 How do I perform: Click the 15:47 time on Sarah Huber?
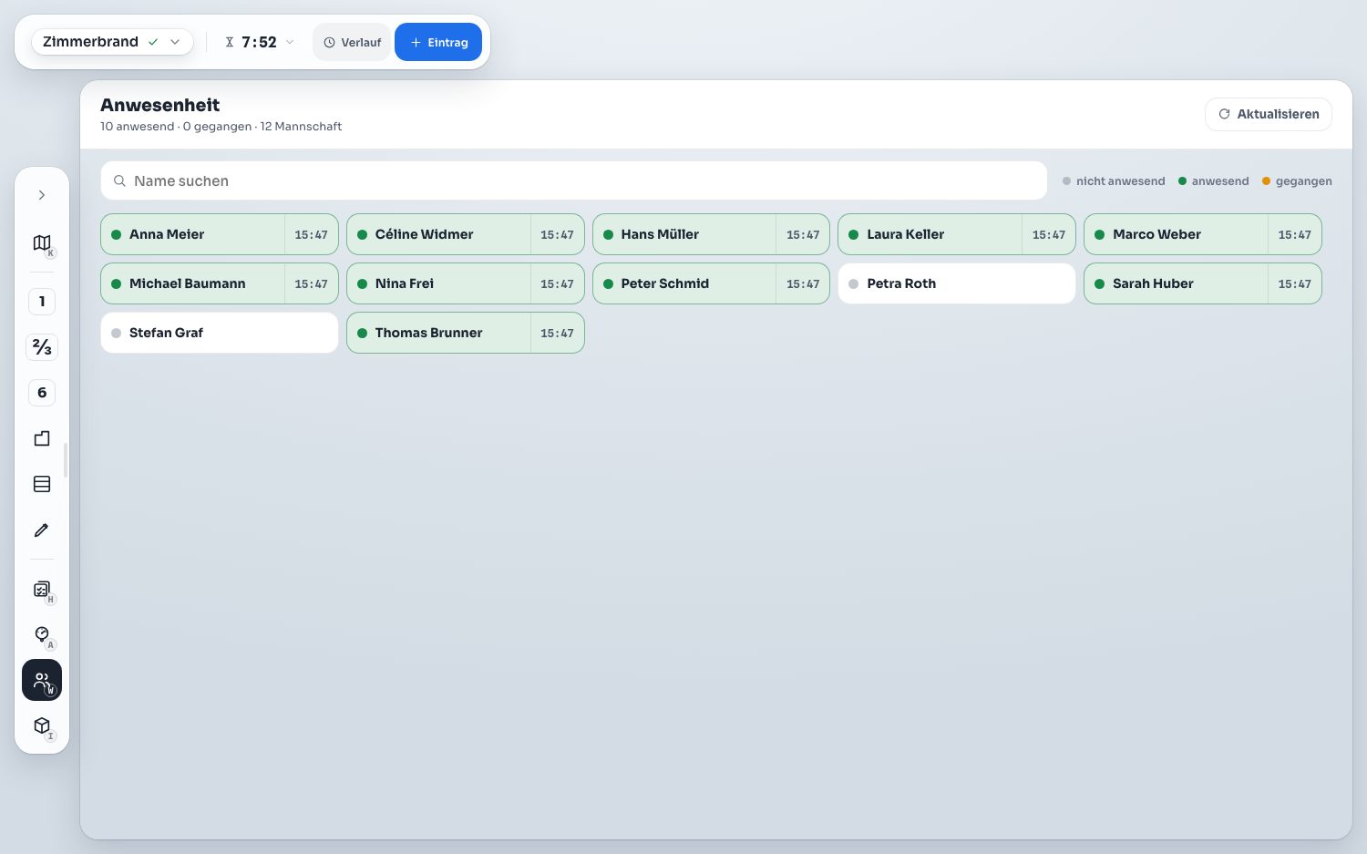pyautogui.click(x=1294, y=283)
